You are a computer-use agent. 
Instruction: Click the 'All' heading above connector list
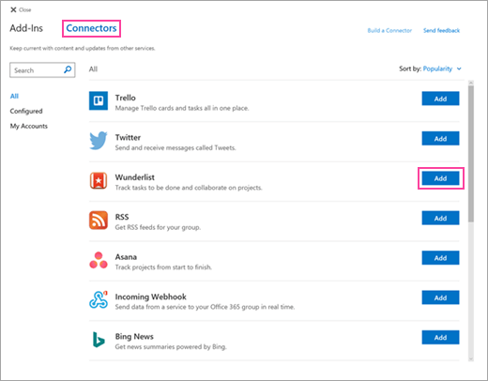pos(93,69)
